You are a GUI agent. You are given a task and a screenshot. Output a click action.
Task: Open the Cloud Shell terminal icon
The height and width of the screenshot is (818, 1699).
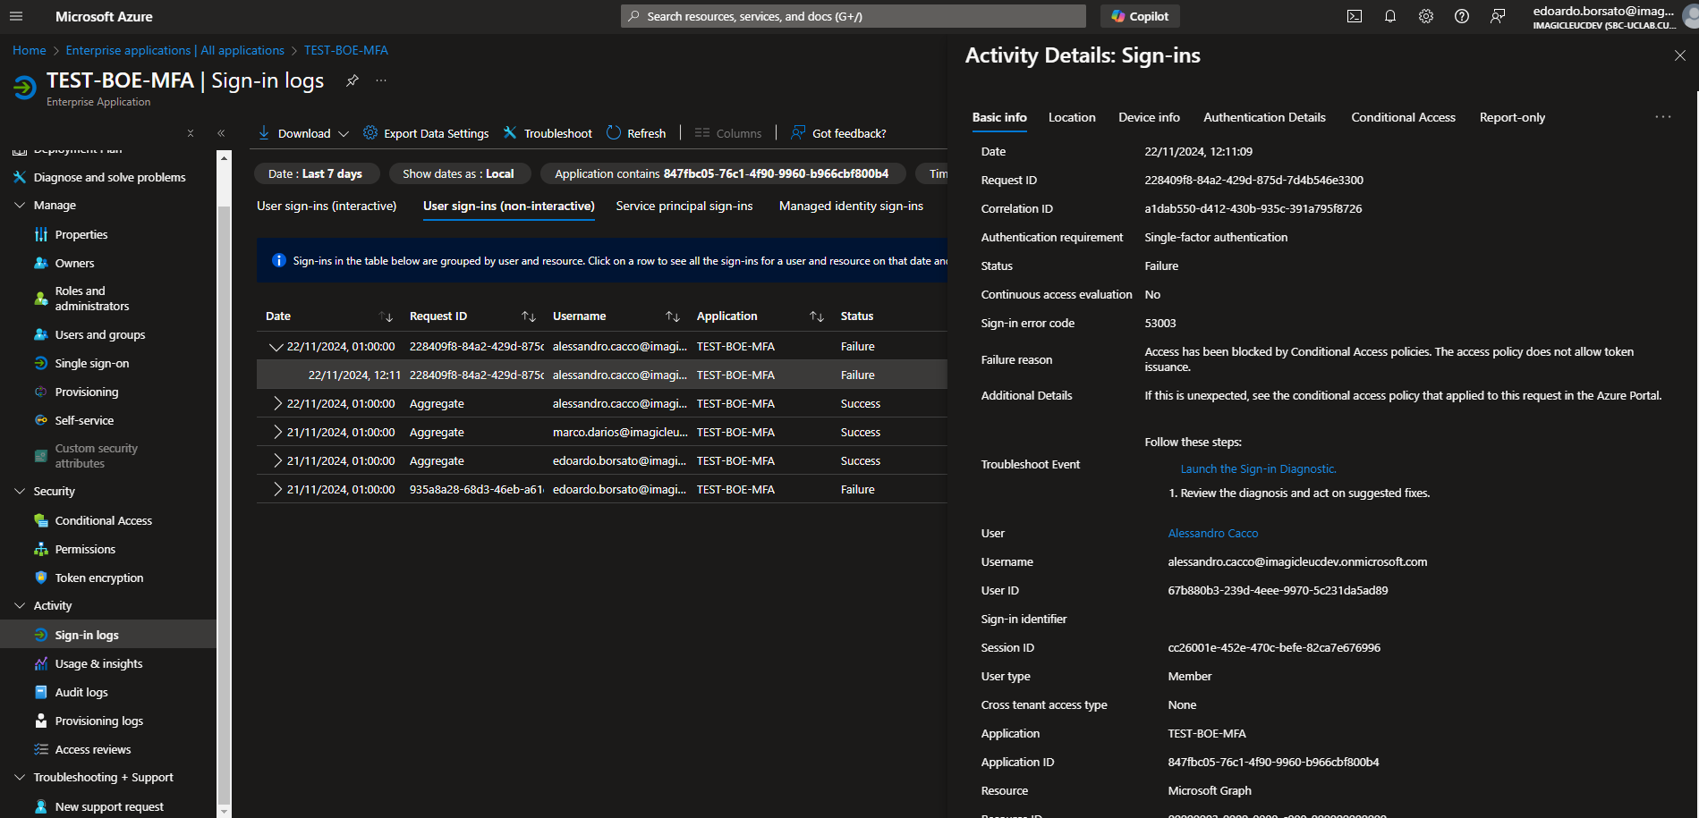1355,16
